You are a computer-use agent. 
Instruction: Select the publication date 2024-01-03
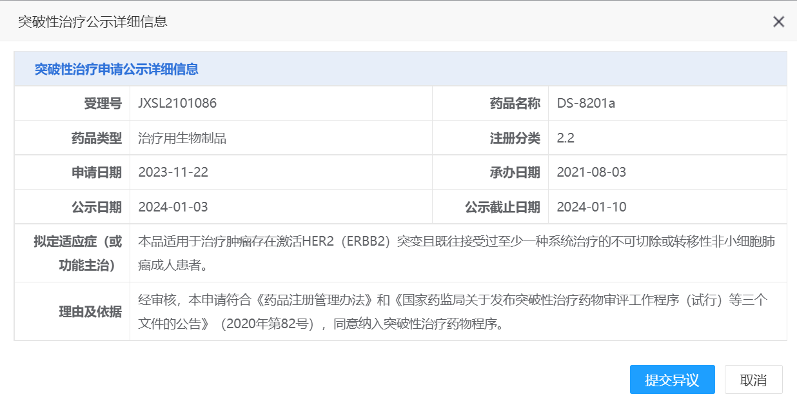[x=173, y=207]
